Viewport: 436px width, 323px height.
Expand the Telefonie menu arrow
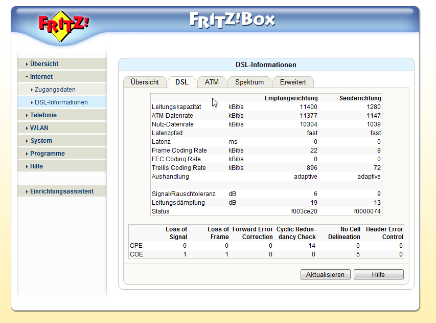[27, 115]
